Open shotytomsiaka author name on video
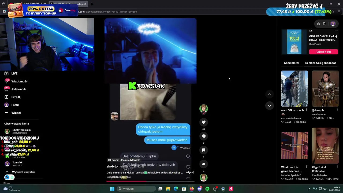Image resolution: width=343 pixels, height=193 pixels. 117,166
